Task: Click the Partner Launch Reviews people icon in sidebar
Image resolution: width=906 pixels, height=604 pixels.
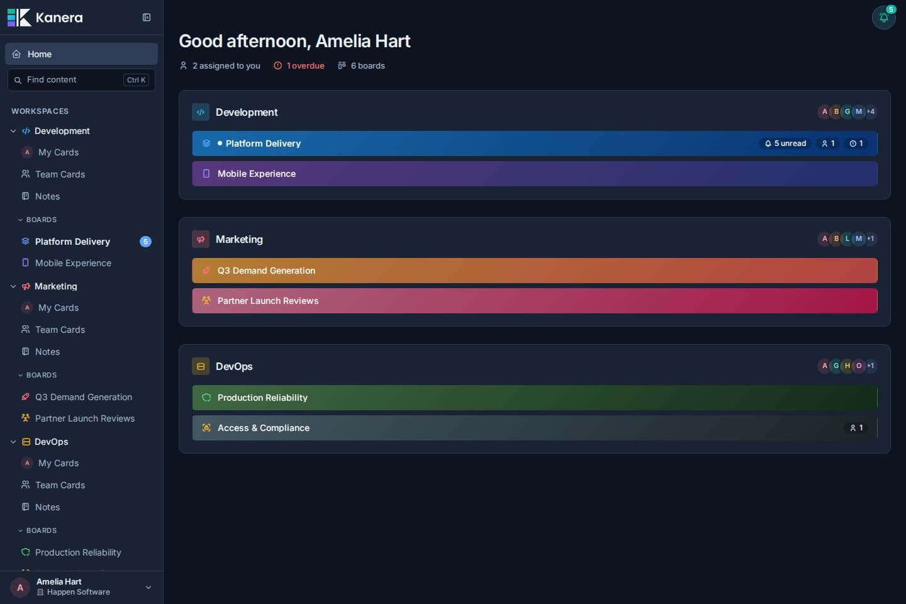Action: click(x=26, y=418)
